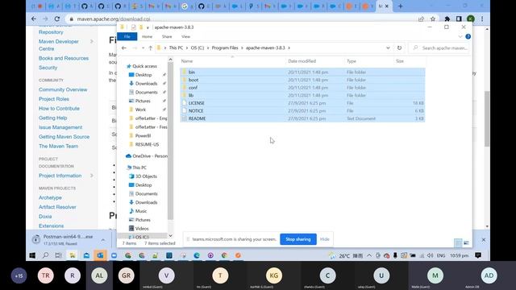Open Task View on taskbar
Screen dimensions: 516x290
tap(58, 255)
